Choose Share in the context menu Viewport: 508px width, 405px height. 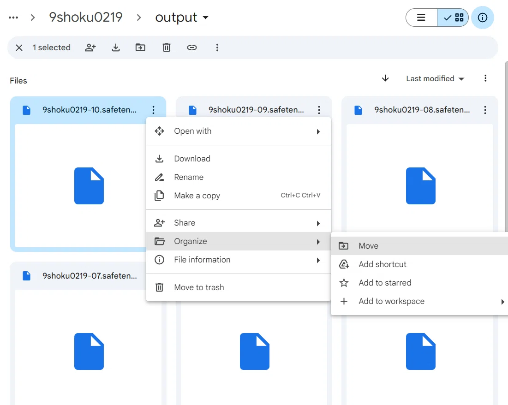239,223
